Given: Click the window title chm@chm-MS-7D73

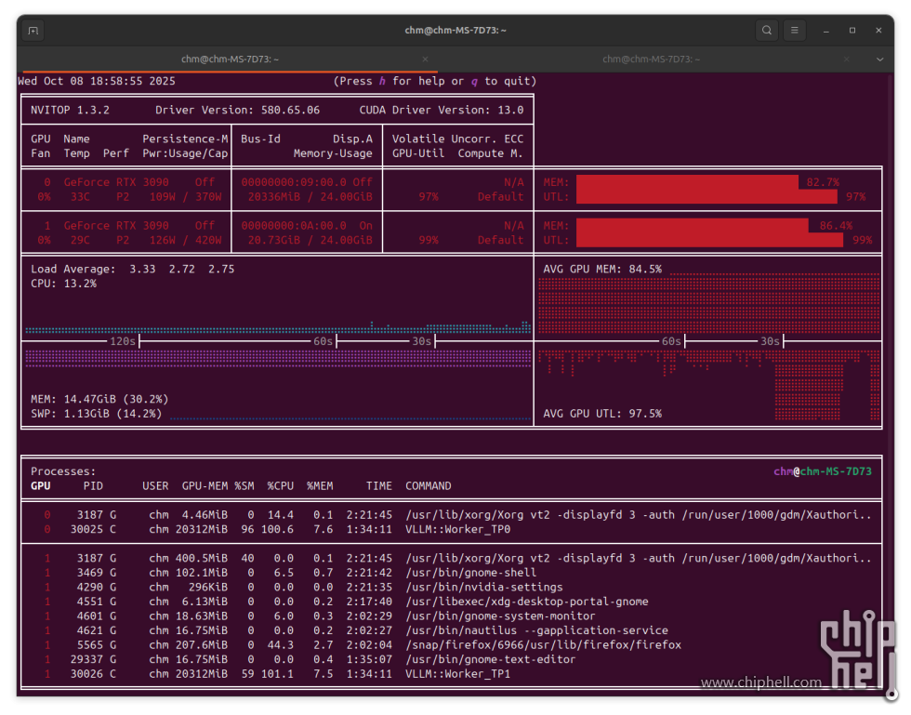Looking at the screenshot, I should (455, 31).
